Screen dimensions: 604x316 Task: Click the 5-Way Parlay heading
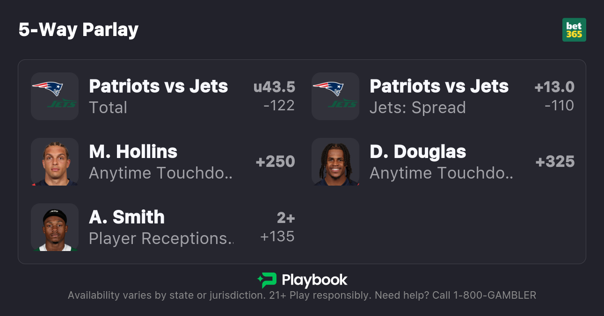click(x=79, y=30)
